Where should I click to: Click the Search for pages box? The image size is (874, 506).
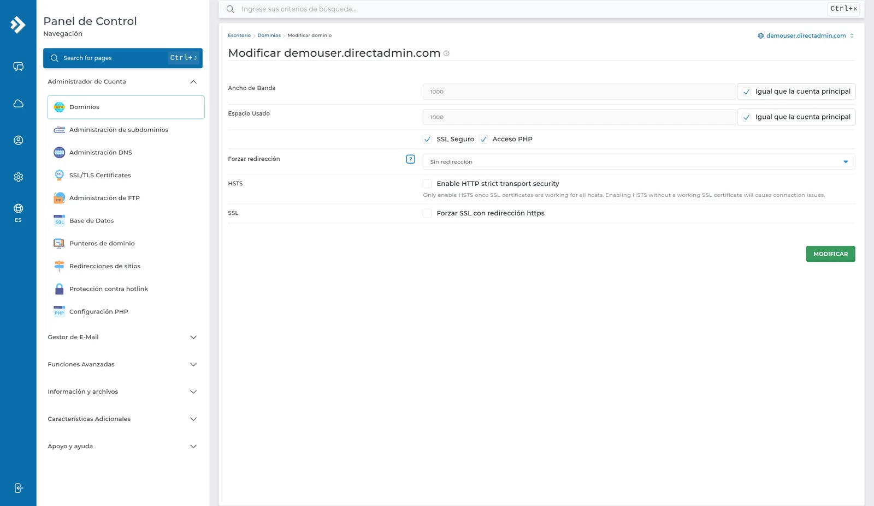point(123,58)
